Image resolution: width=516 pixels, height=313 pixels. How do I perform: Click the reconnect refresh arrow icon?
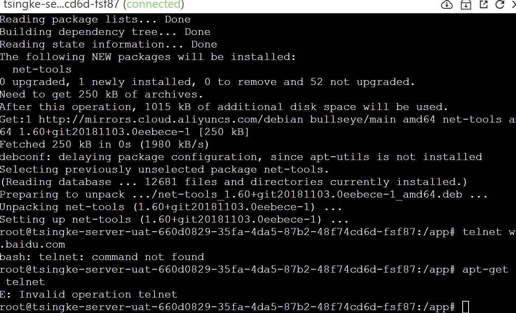(x=499, y=4)
